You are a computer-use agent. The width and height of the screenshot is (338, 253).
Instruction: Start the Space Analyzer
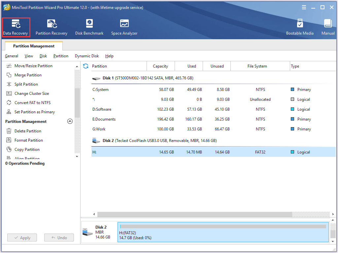(124, 27)
